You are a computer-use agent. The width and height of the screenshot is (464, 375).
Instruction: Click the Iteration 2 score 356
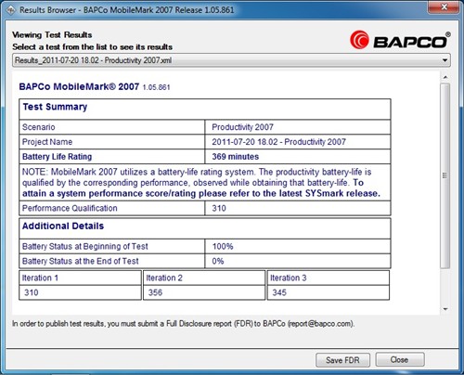(155, 292)
